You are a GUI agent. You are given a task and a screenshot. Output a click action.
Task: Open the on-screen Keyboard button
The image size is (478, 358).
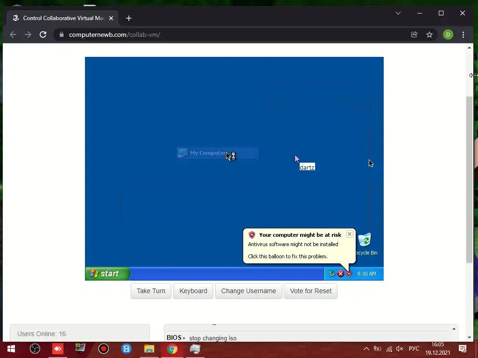coord(193,291)
